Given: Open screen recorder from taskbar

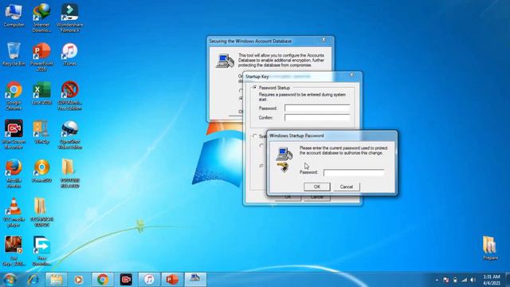Looking at the screenshot, I should (x=126, y=280).
